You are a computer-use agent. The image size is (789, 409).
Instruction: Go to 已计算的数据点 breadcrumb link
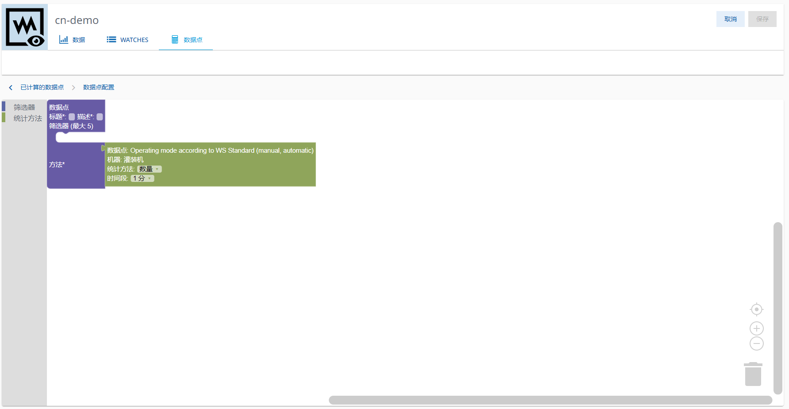[x=42, y=88]
